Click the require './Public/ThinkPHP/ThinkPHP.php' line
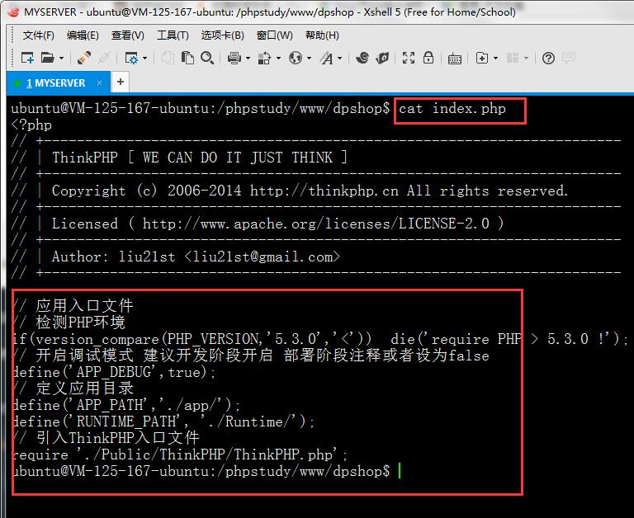The width and height of the screenshot is (634, 518). tap(180, 454)
